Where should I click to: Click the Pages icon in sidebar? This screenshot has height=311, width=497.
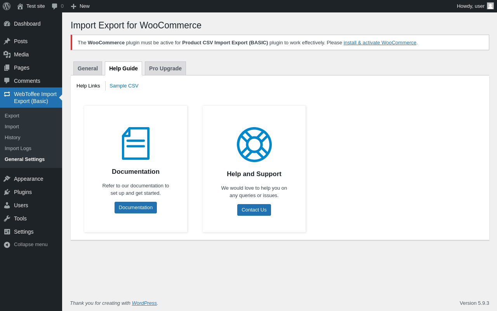[7, 68]
